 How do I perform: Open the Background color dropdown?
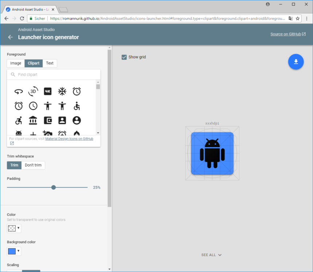pyautogui.click(x=14, y=251)
